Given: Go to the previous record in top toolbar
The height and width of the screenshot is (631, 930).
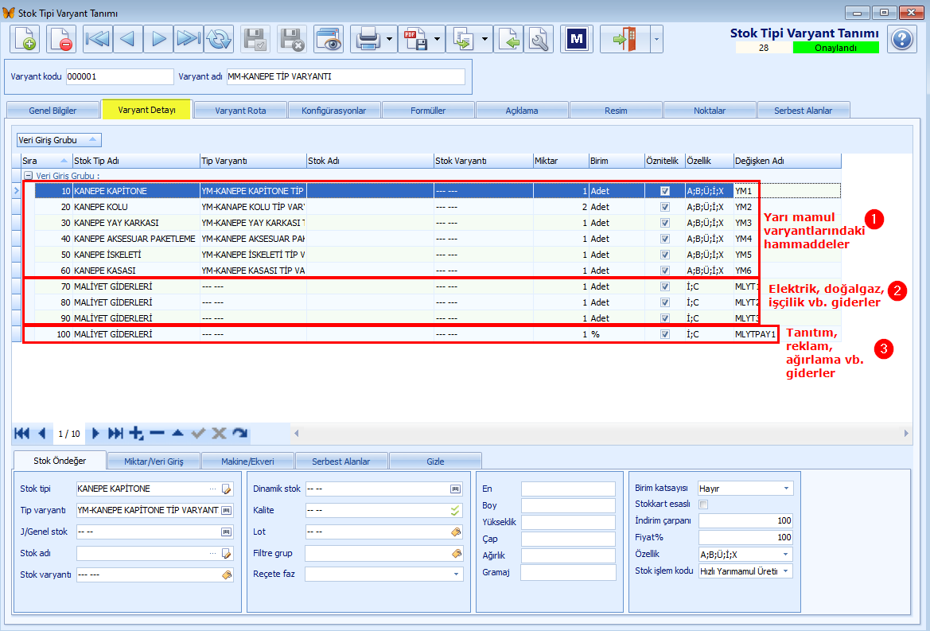Looking at the screenshot, I should click(127, 39).
